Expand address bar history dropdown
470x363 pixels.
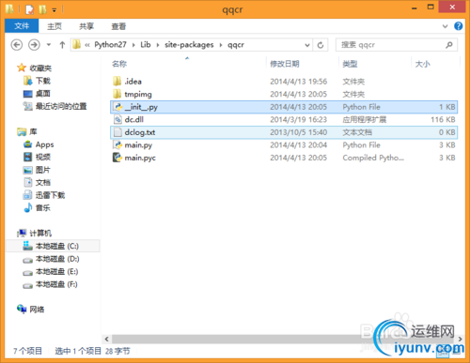pos(307,45)
